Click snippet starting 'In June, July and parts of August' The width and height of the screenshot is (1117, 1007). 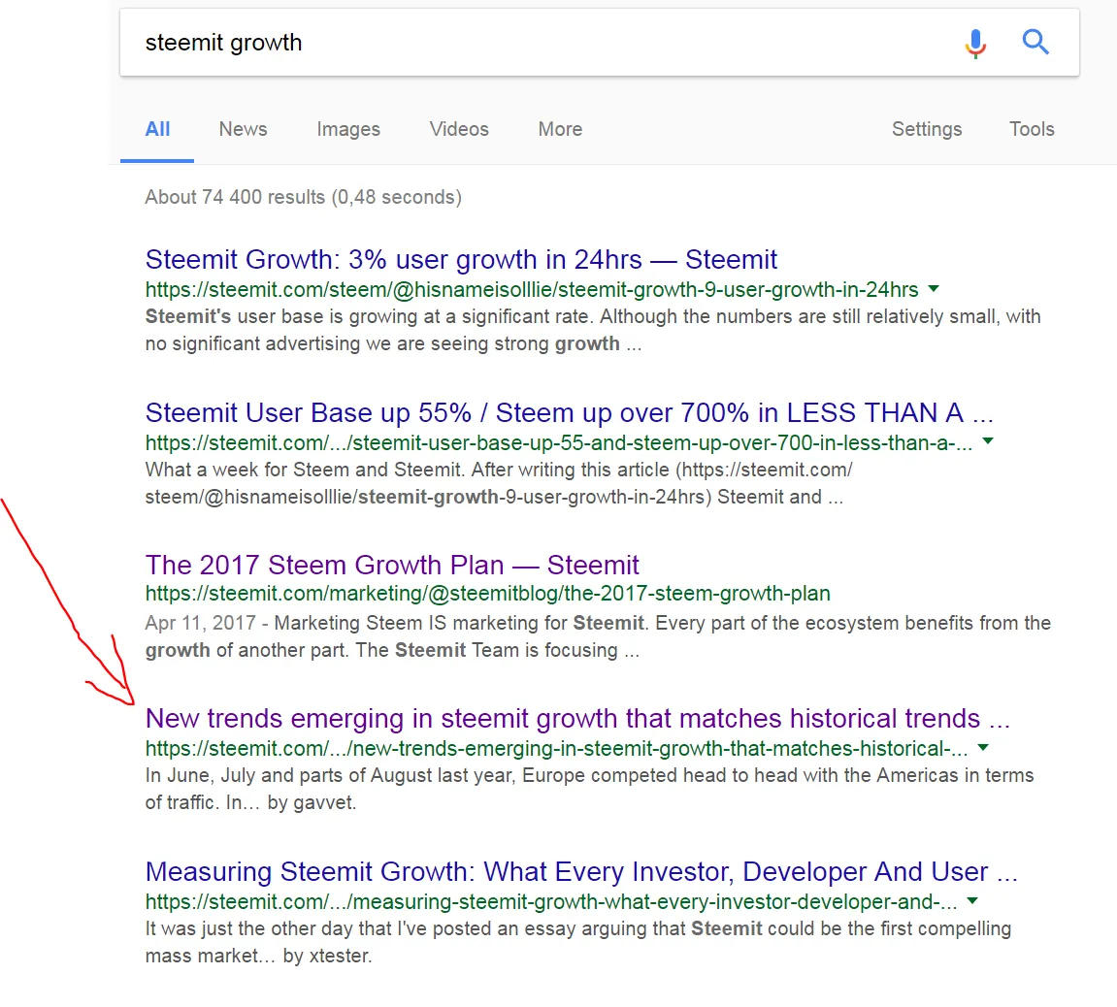pos(589,789)
